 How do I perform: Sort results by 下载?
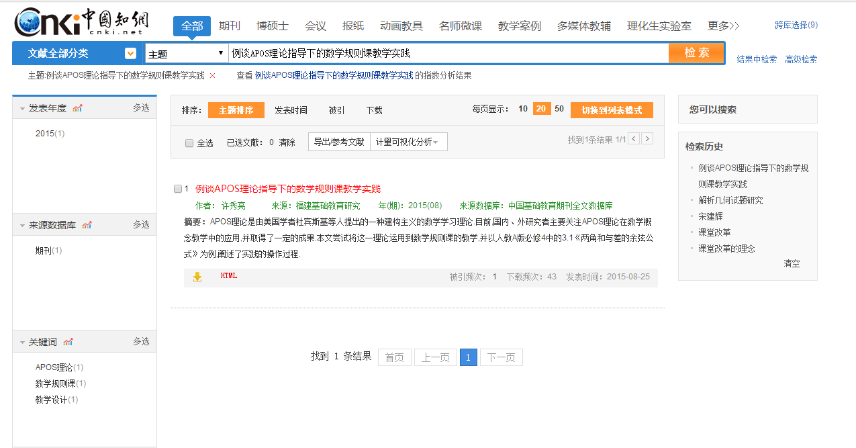click(374, 110)
